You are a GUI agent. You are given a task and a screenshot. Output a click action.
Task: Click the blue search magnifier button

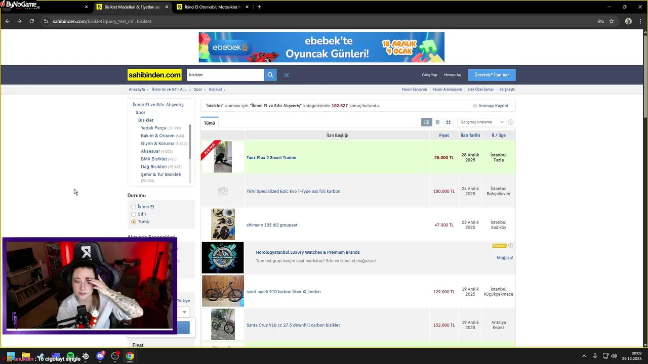pyautogui.click(x=270, y=75)
